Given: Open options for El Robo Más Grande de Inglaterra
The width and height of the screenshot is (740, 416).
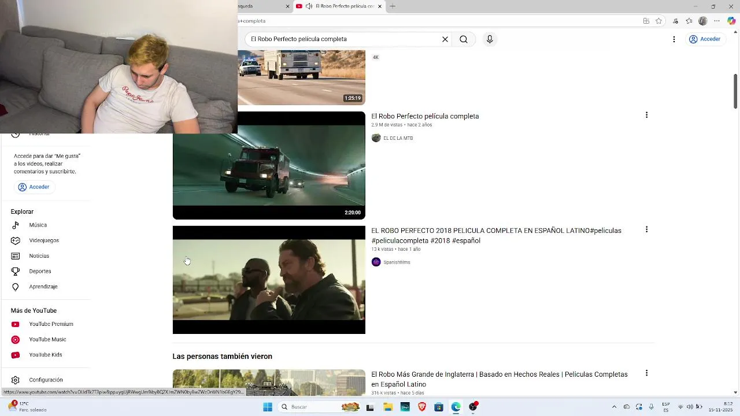Looking at the screenshot, I should pyautogui.click(x=646, y=373).
